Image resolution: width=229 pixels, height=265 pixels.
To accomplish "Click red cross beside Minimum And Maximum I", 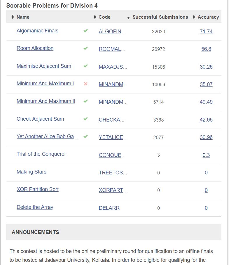I will (85, 84).
